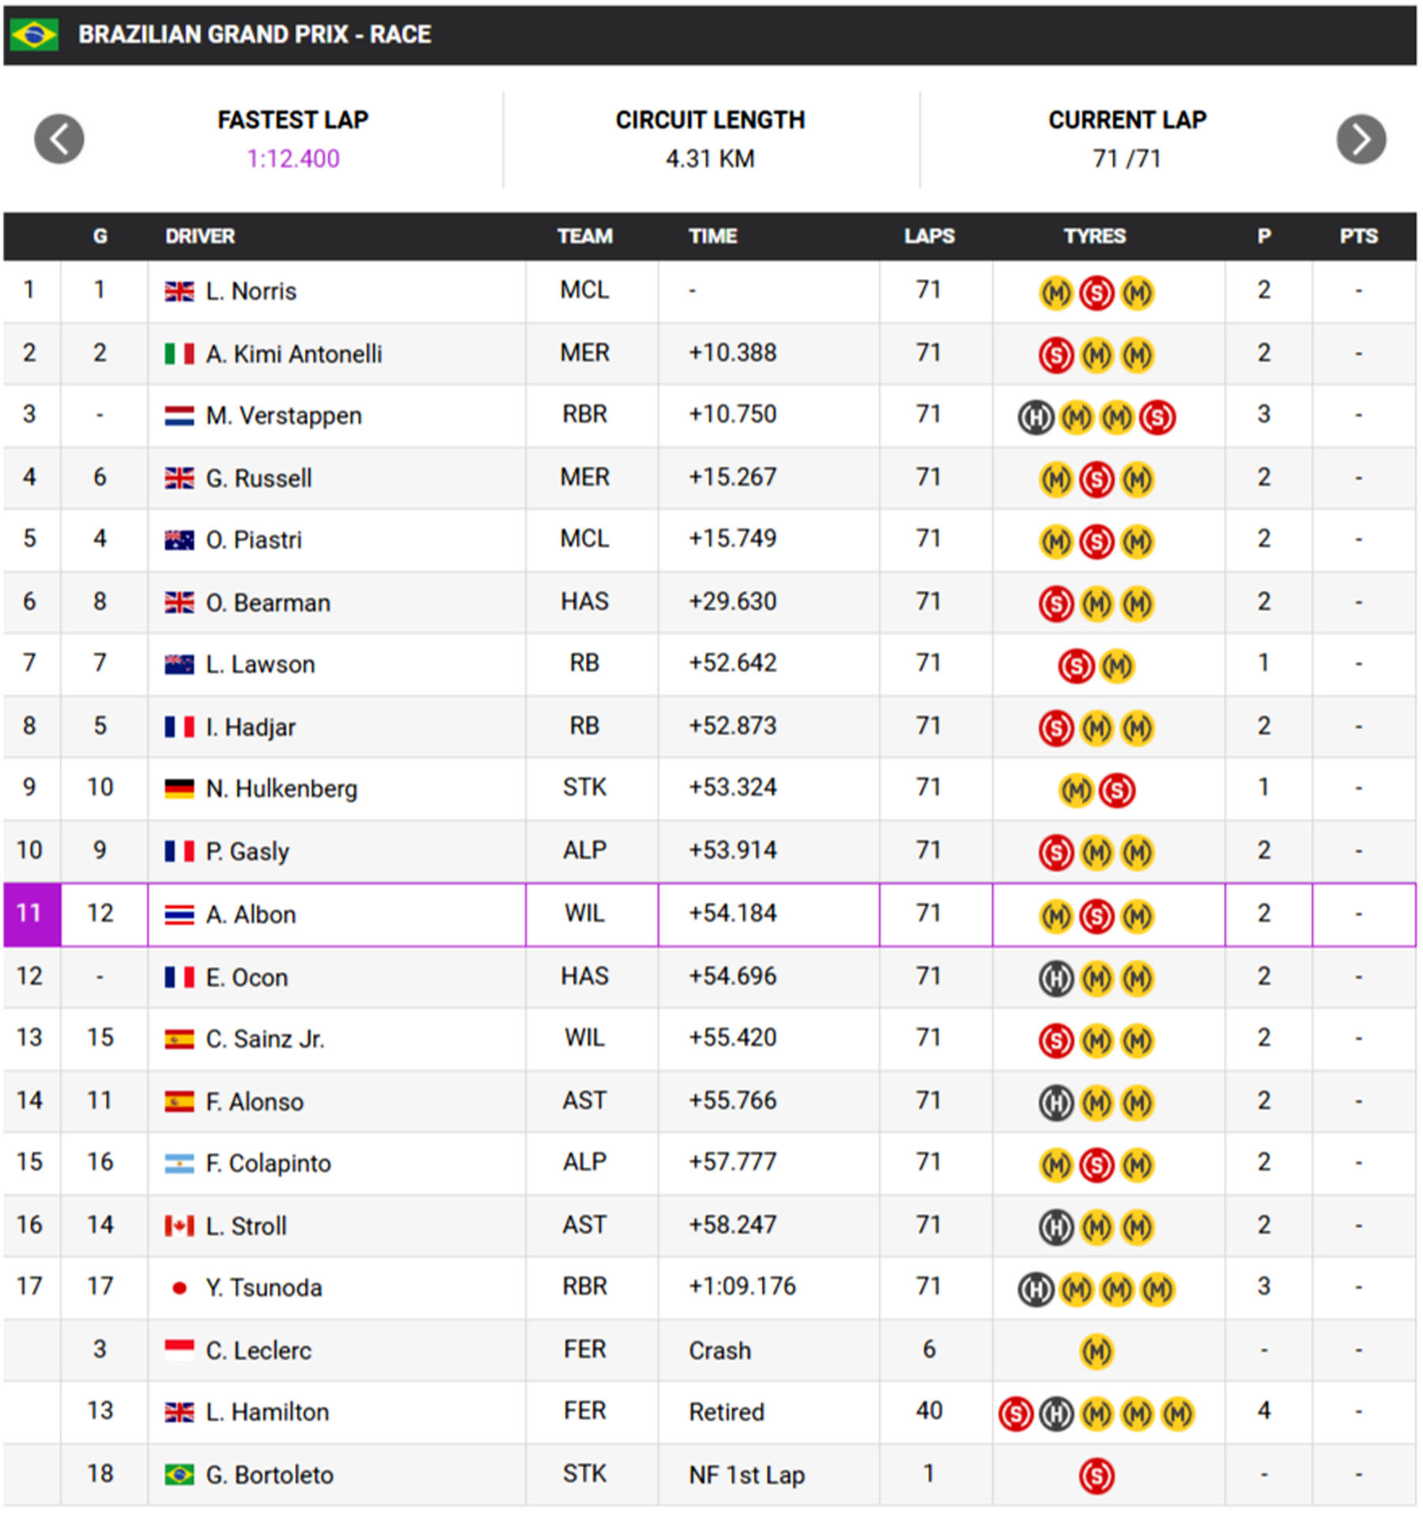Click Verstappen's hard tyre icon
The width and height of the screenshot is (1423, 1515).
[x=1036, y=417]
